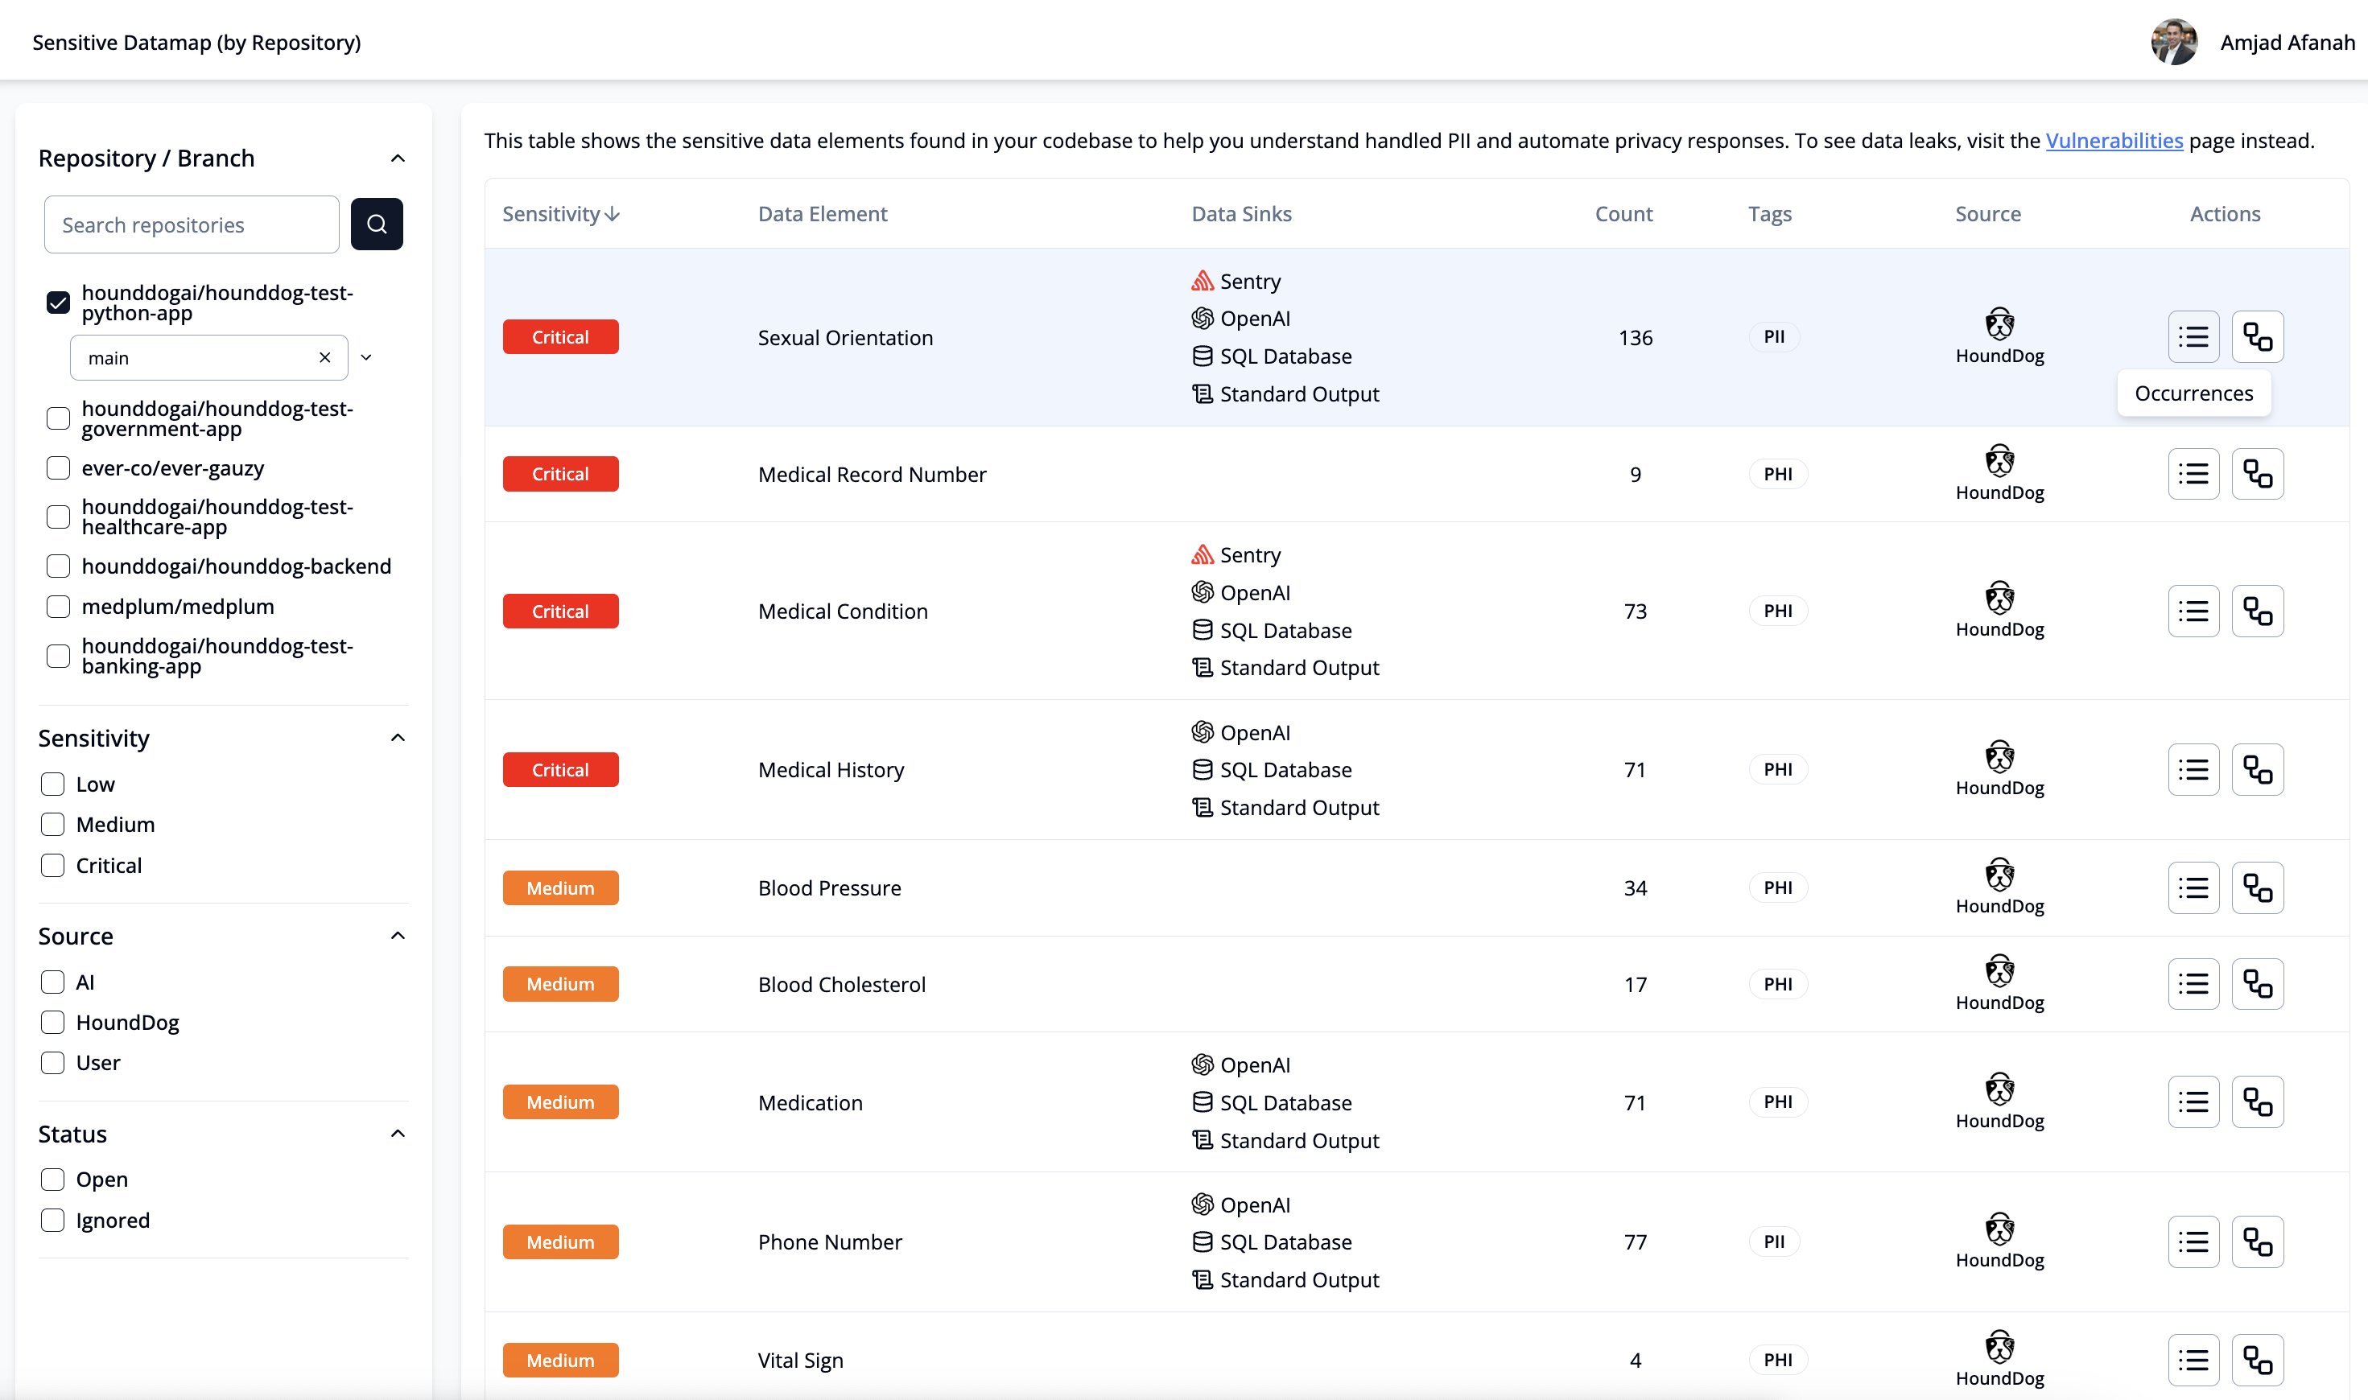Check the HoundDog source filter
This screenshot has height=1400, width=2368.
[53, 1022]
